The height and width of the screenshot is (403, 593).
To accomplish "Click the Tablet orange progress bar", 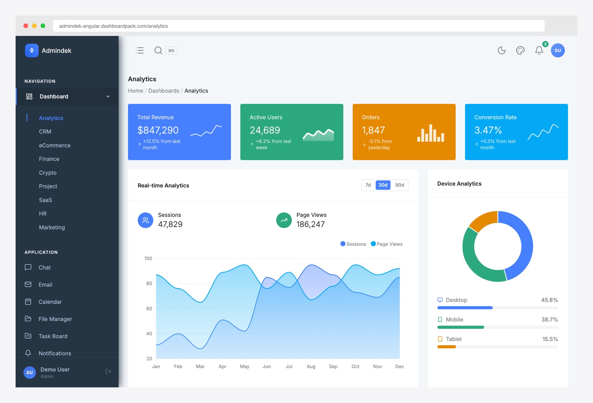I will click(447, 347).
